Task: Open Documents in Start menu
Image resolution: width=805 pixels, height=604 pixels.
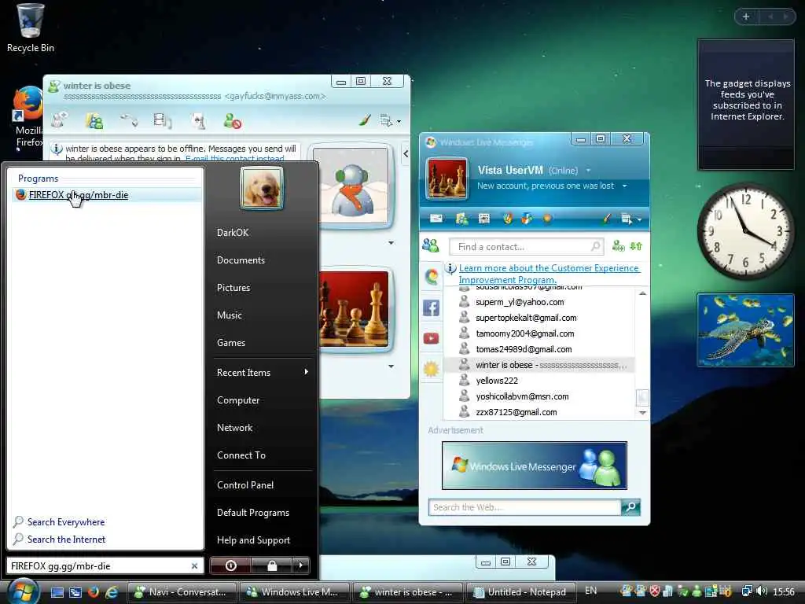Action: tap(241, 260)
